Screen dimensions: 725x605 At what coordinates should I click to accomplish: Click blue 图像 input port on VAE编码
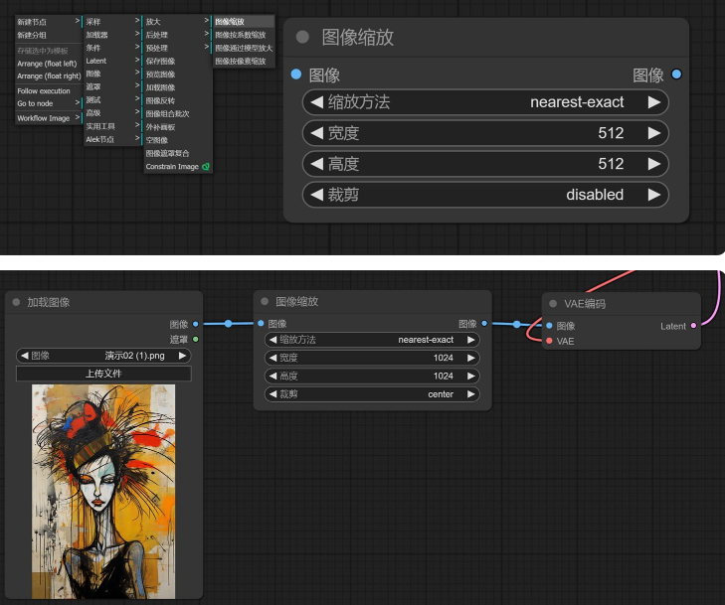coord(549,326)
